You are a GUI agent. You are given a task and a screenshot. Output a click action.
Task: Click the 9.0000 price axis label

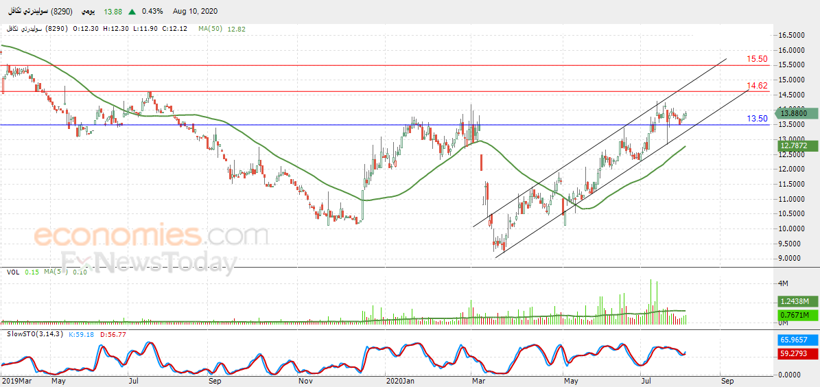pos(790,259)
